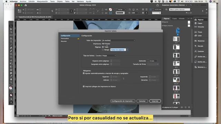Open the zoom level dropdown in status bar
The width and height of the screenshot is (221, 124).
point(22,116)
